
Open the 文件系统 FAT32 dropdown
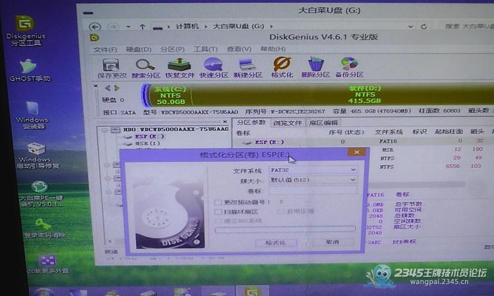point(353,170)
